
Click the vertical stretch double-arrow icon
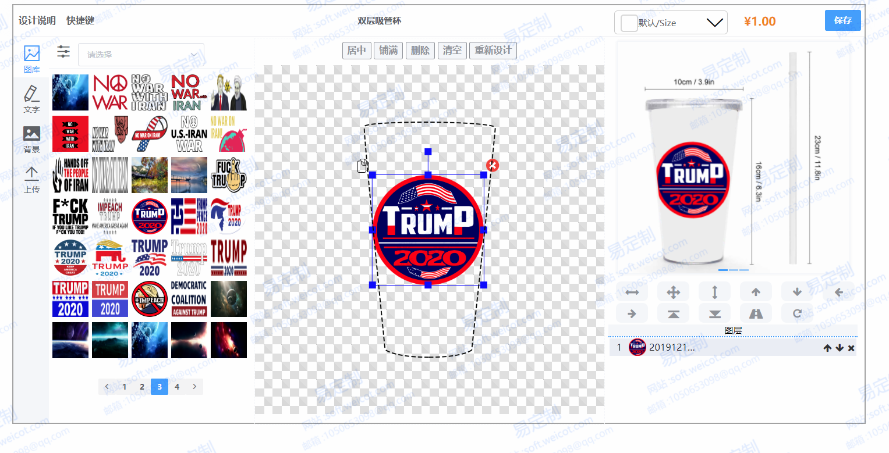(714, 292)
